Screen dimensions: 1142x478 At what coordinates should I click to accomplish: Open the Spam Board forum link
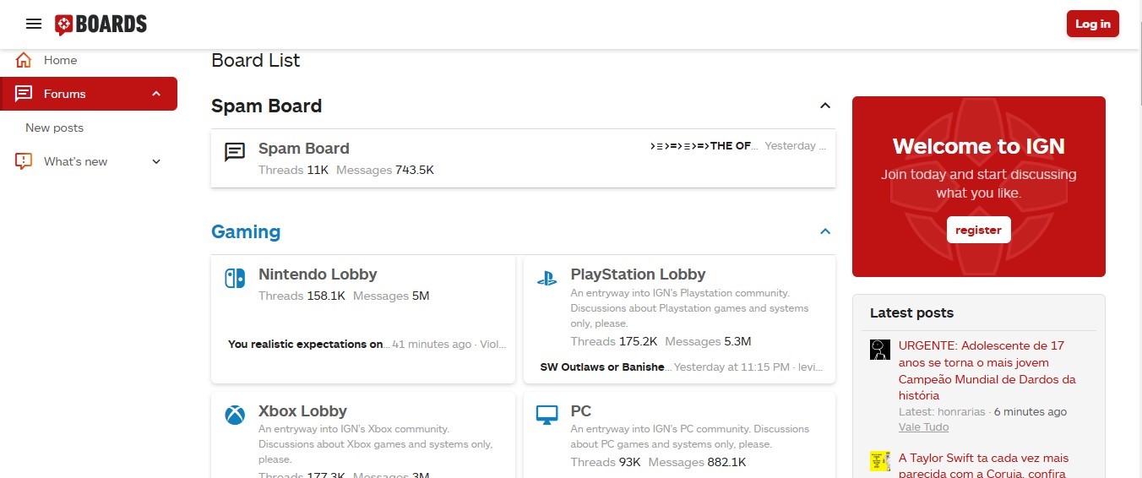[x=304, y=149]
